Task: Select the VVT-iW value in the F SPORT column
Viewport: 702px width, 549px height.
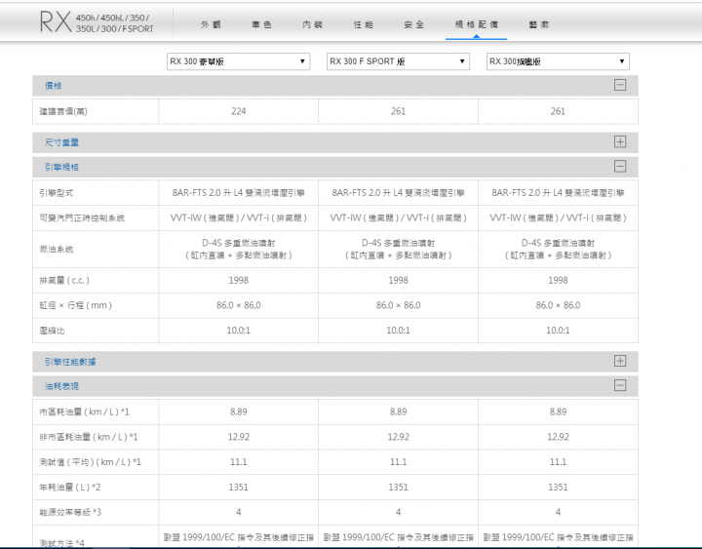Action: click(398, 217)
